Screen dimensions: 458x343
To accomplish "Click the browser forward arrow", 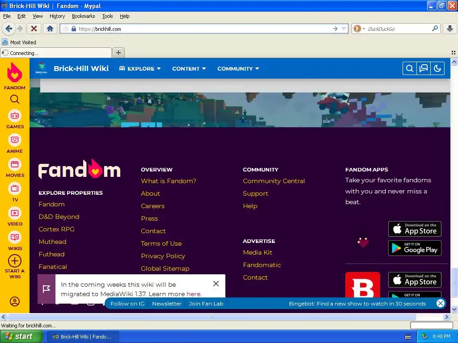I will [x=20, y=29].
